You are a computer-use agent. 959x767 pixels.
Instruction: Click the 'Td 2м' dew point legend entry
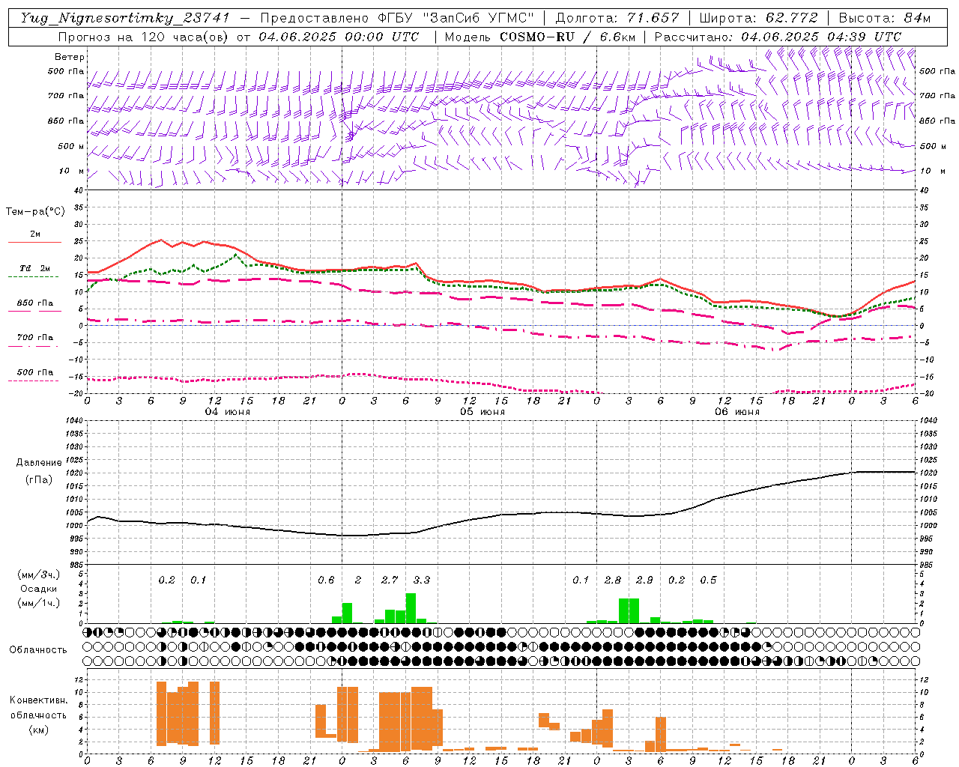[34, 268]
